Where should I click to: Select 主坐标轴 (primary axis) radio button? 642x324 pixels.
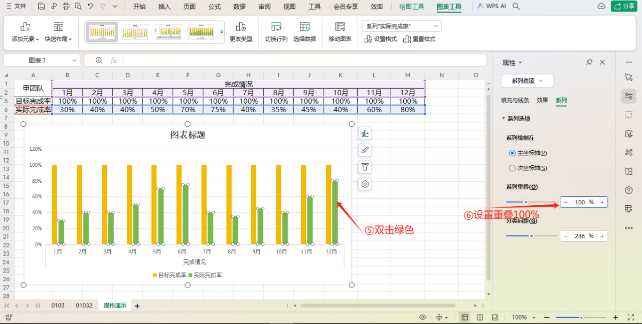click(x=512, y=153)
